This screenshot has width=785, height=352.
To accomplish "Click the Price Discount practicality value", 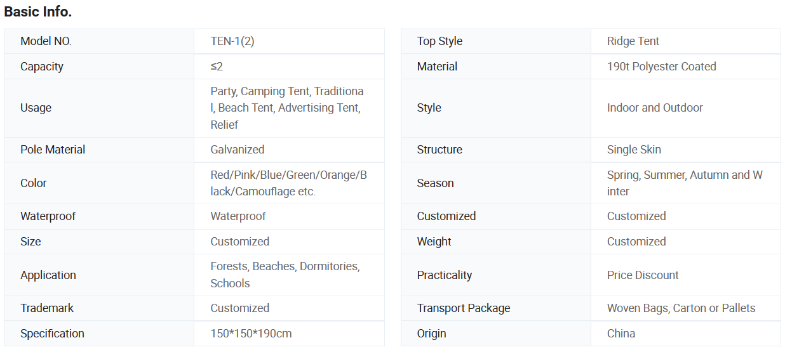I will (x=643, y=275).
